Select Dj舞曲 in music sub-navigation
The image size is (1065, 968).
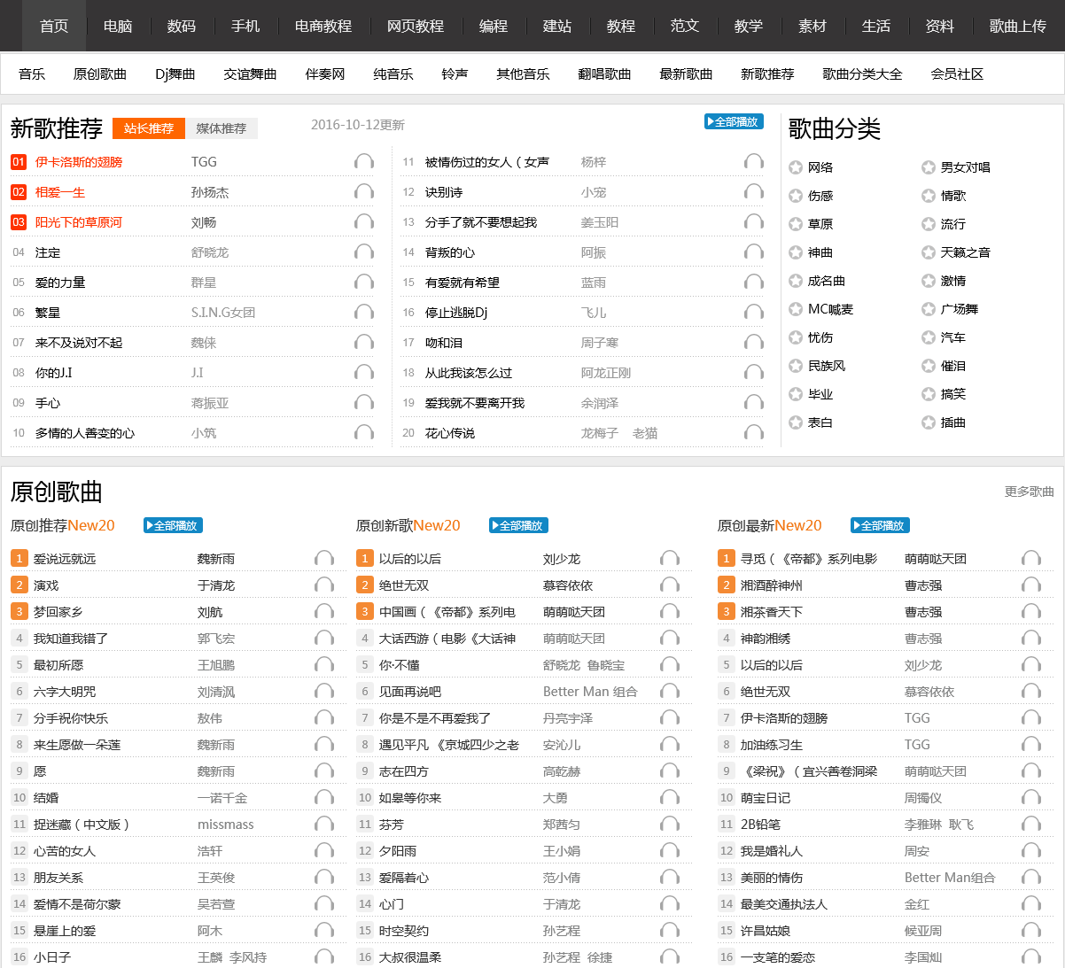175,74
